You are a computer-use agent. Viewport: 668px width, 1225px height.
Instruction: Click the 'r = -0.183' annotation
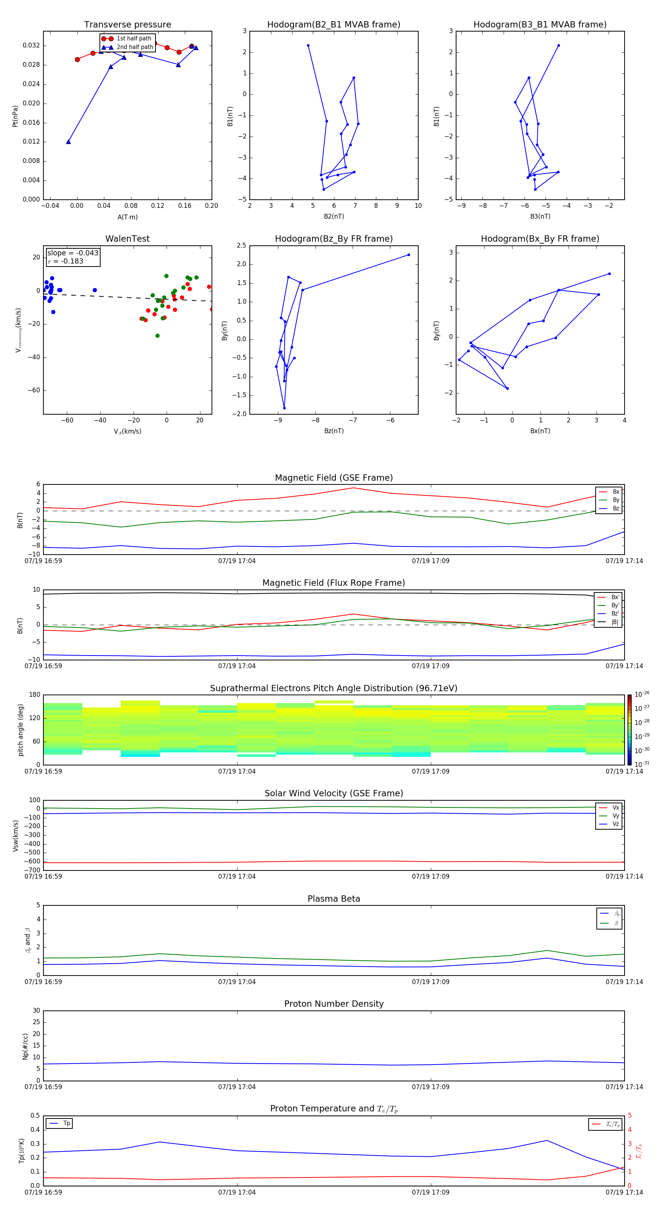[66, 261]
